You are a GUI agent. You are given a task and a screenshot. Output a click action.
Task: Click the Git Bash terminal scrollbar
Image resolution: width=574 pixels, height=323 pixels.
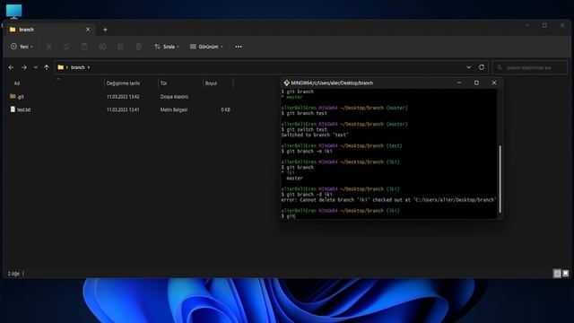pyautogui.click(x=500, y=179)
